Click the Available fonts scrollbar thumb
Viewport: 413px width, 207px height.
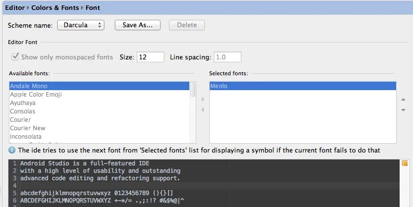point(193,89)
